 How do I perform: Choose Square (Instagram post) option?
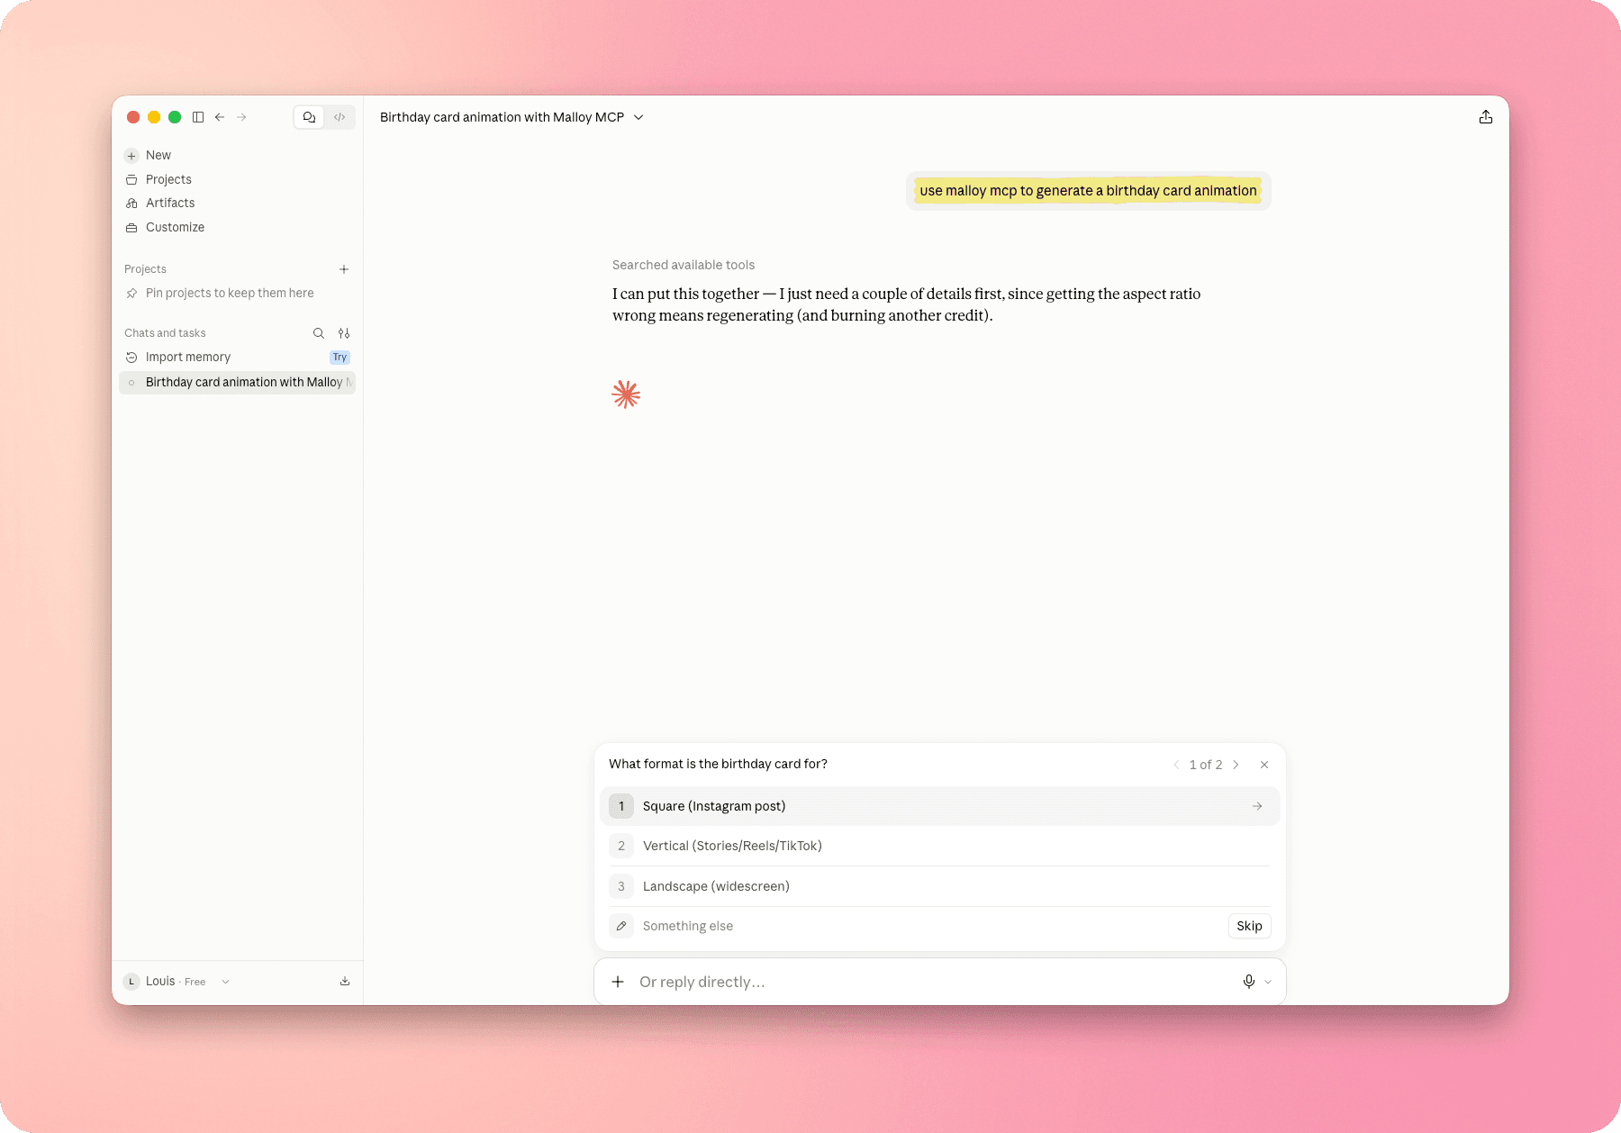tap(939, 806)
